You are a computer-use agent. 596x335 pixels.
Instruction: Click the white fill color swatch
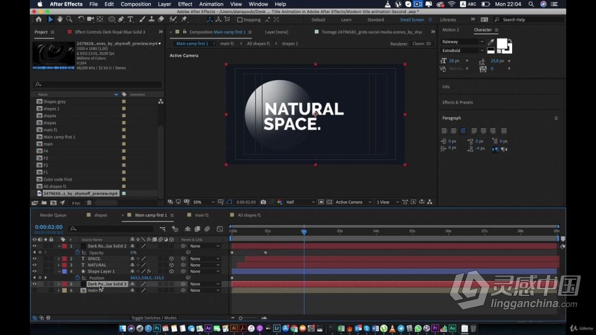click(502, 44)
